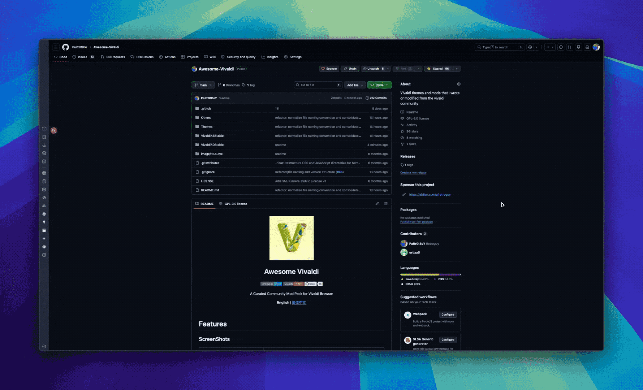Switch to the Issues tab
Screen dimensions: 643x390
coord(83,57)
